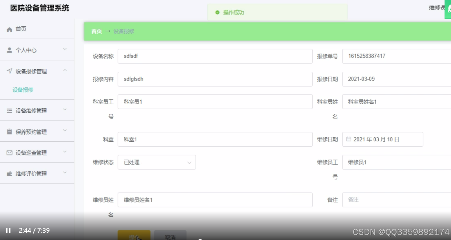451x240 pixels.
Task: Expand the 设备巡查管理 chevron
Action: [x=65, y=152]
